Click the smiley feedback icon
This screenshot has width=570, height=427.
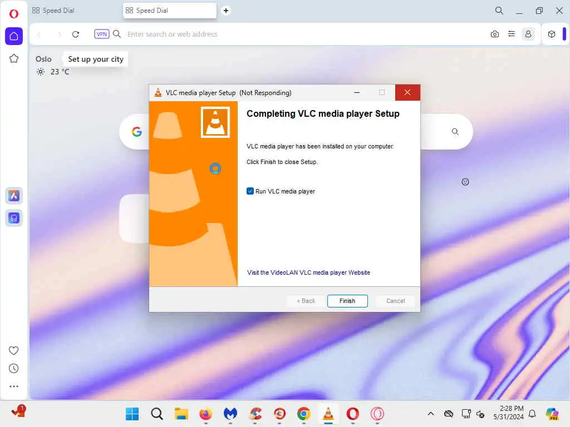coord(465,182)
